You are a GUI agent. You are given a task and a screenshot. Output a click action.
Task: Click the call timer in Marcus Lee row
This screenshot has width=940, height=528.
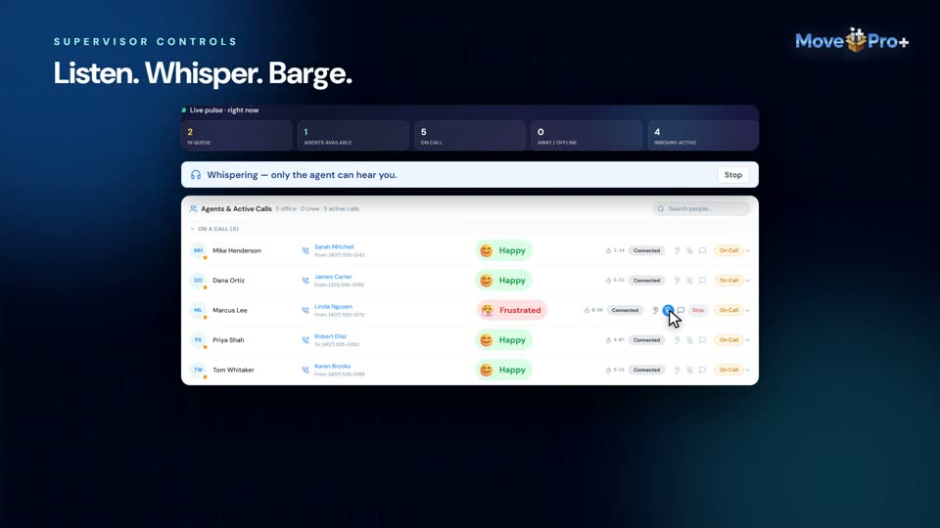(593, 310)
